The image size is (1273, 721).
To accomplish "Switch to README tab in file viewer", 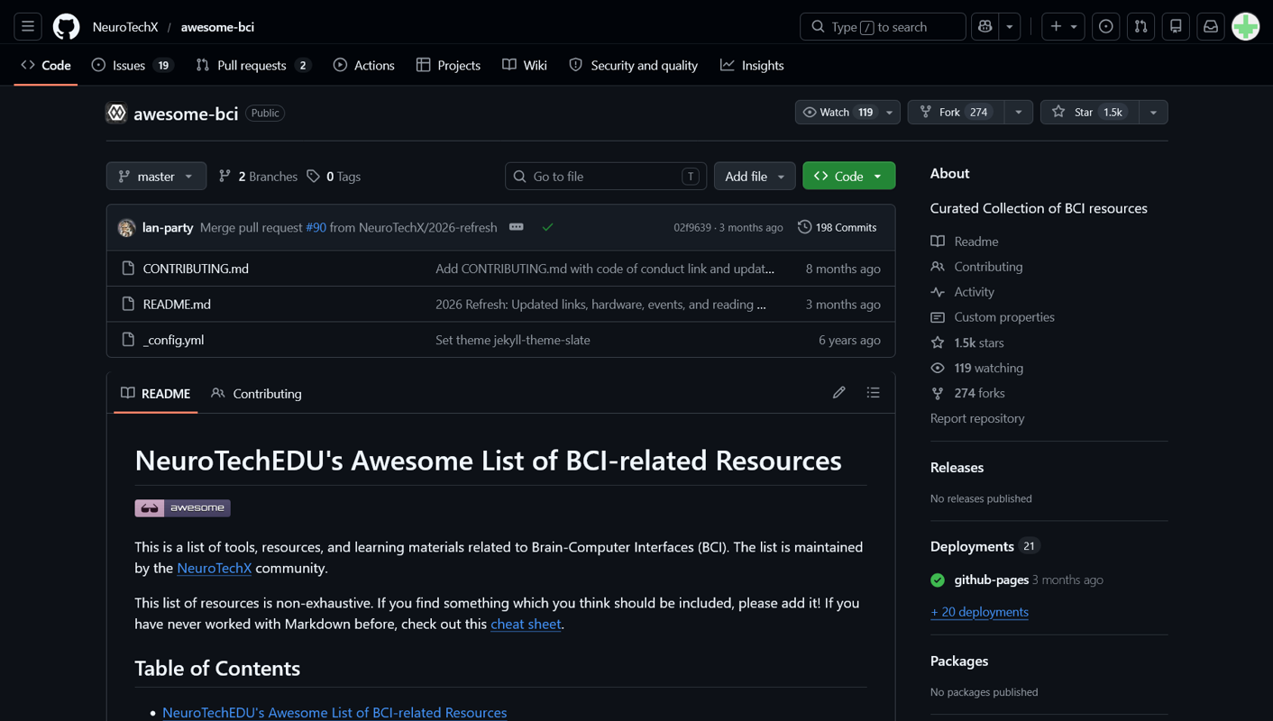I will [156, 393].
